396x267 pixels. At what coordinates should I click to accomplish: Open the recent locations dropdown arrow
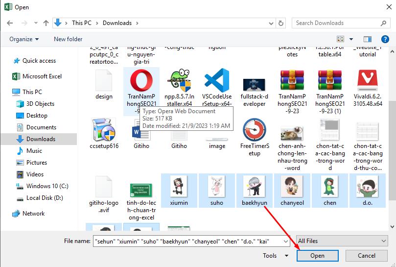[36, 23]
